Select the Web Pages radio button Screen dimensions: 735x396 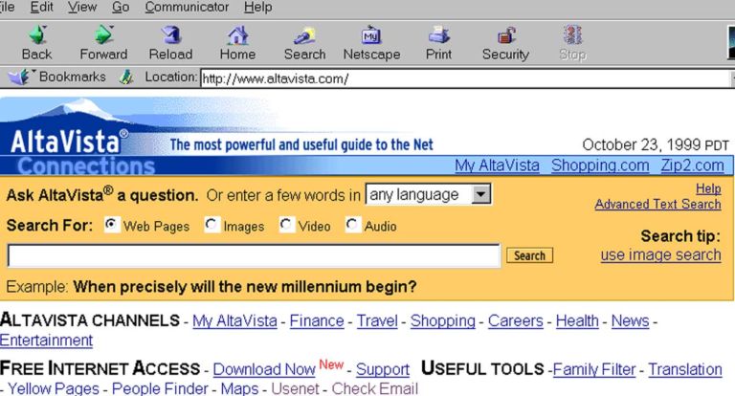(x=112, y=225)
